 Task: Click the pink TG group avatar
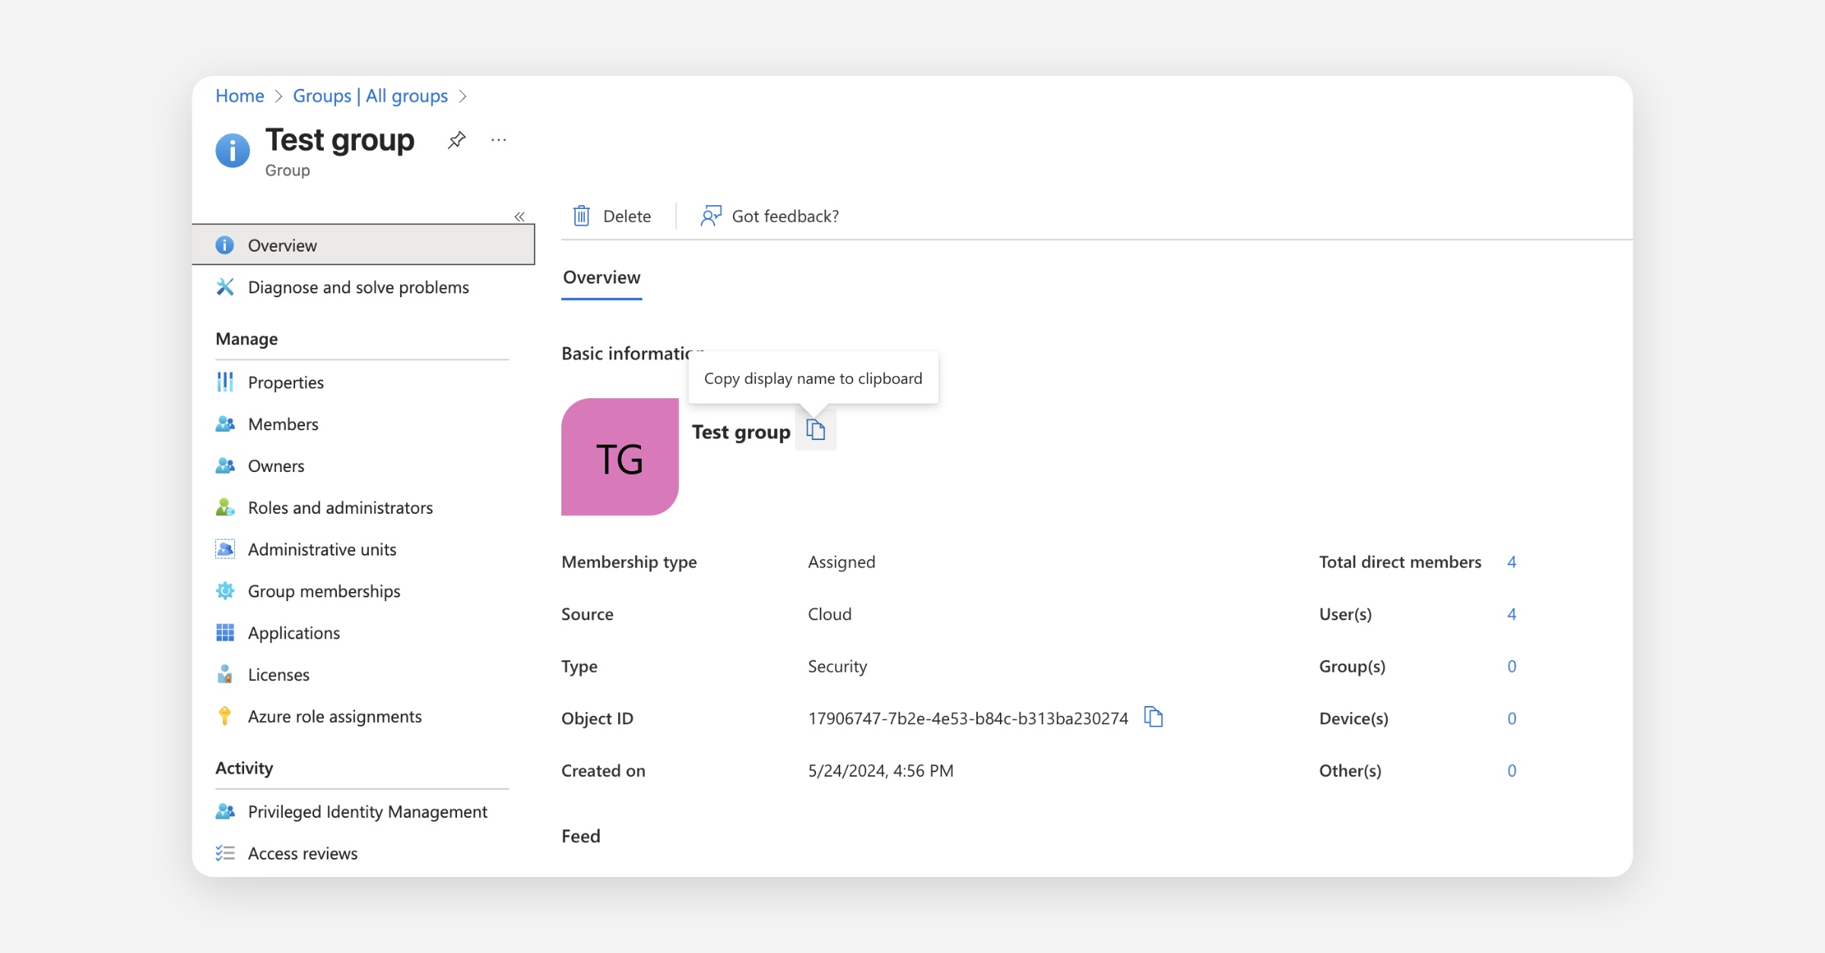(620, 457)
